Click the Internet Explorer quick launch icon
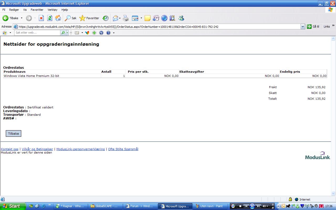The height and width of the screenshot is (210, 336). pyautogui.click(x=43, y=206)
